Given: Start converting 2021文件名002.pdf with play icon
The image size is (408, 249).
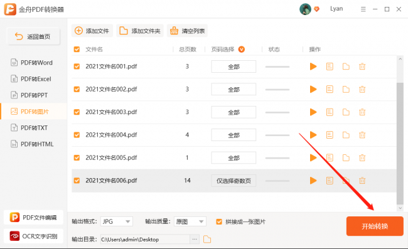Looking at the screenshot, I should [x=313, y=90].
